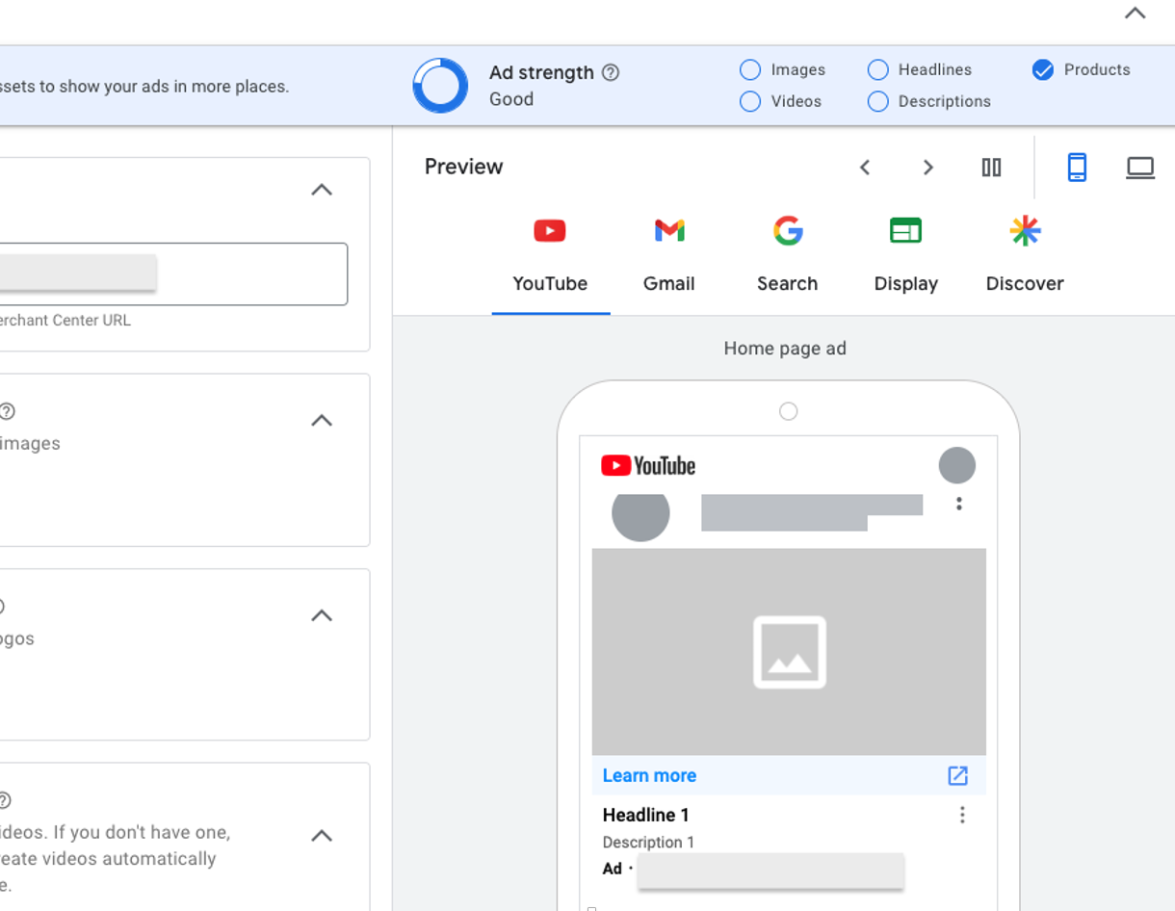The image size is (1175, 911).
Task: Toggle the Headlines asset indicator
Action: pyautogui.click(x=877, y=69)
